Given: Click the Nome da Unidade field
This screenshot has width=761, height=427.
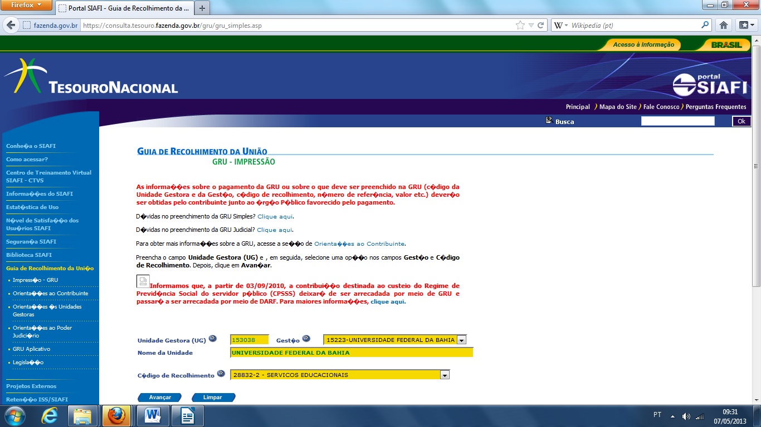Looking at the screenshot, I should point(352,352).
